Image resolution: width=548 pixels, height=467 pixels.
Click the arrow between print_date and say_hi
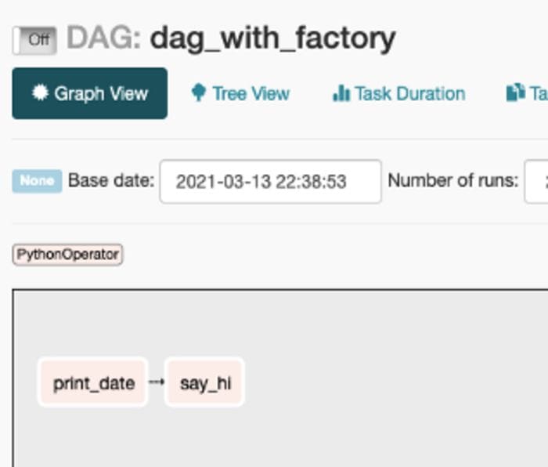tap(157, 382)
